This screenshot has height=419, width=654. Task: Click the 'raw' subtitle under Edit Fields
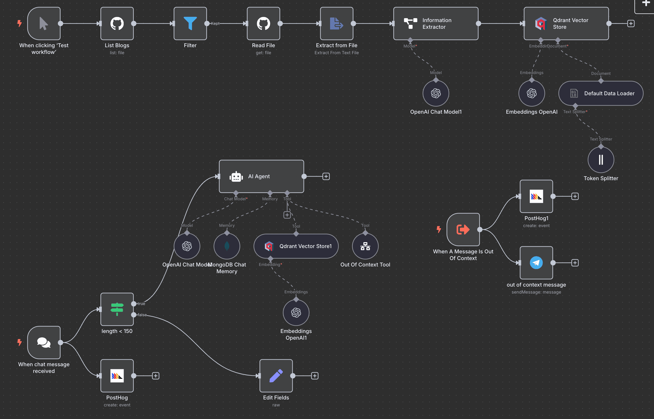click(x=276, y=405)
